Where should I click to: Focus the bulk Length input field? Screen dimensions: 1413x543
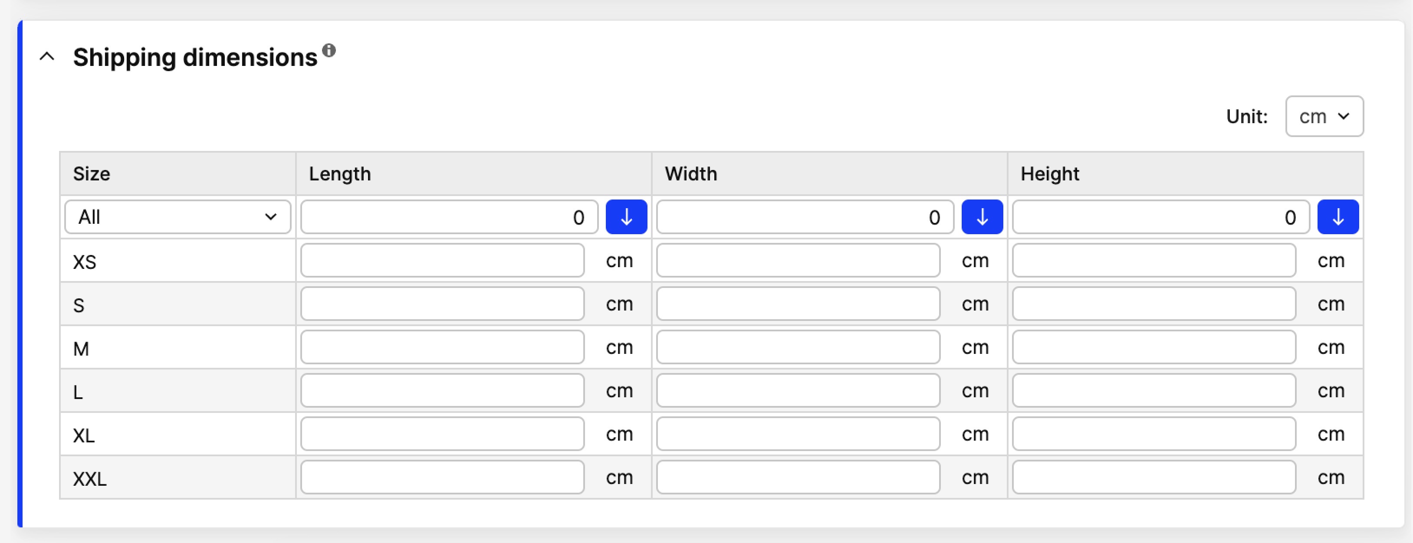(449, 217)
